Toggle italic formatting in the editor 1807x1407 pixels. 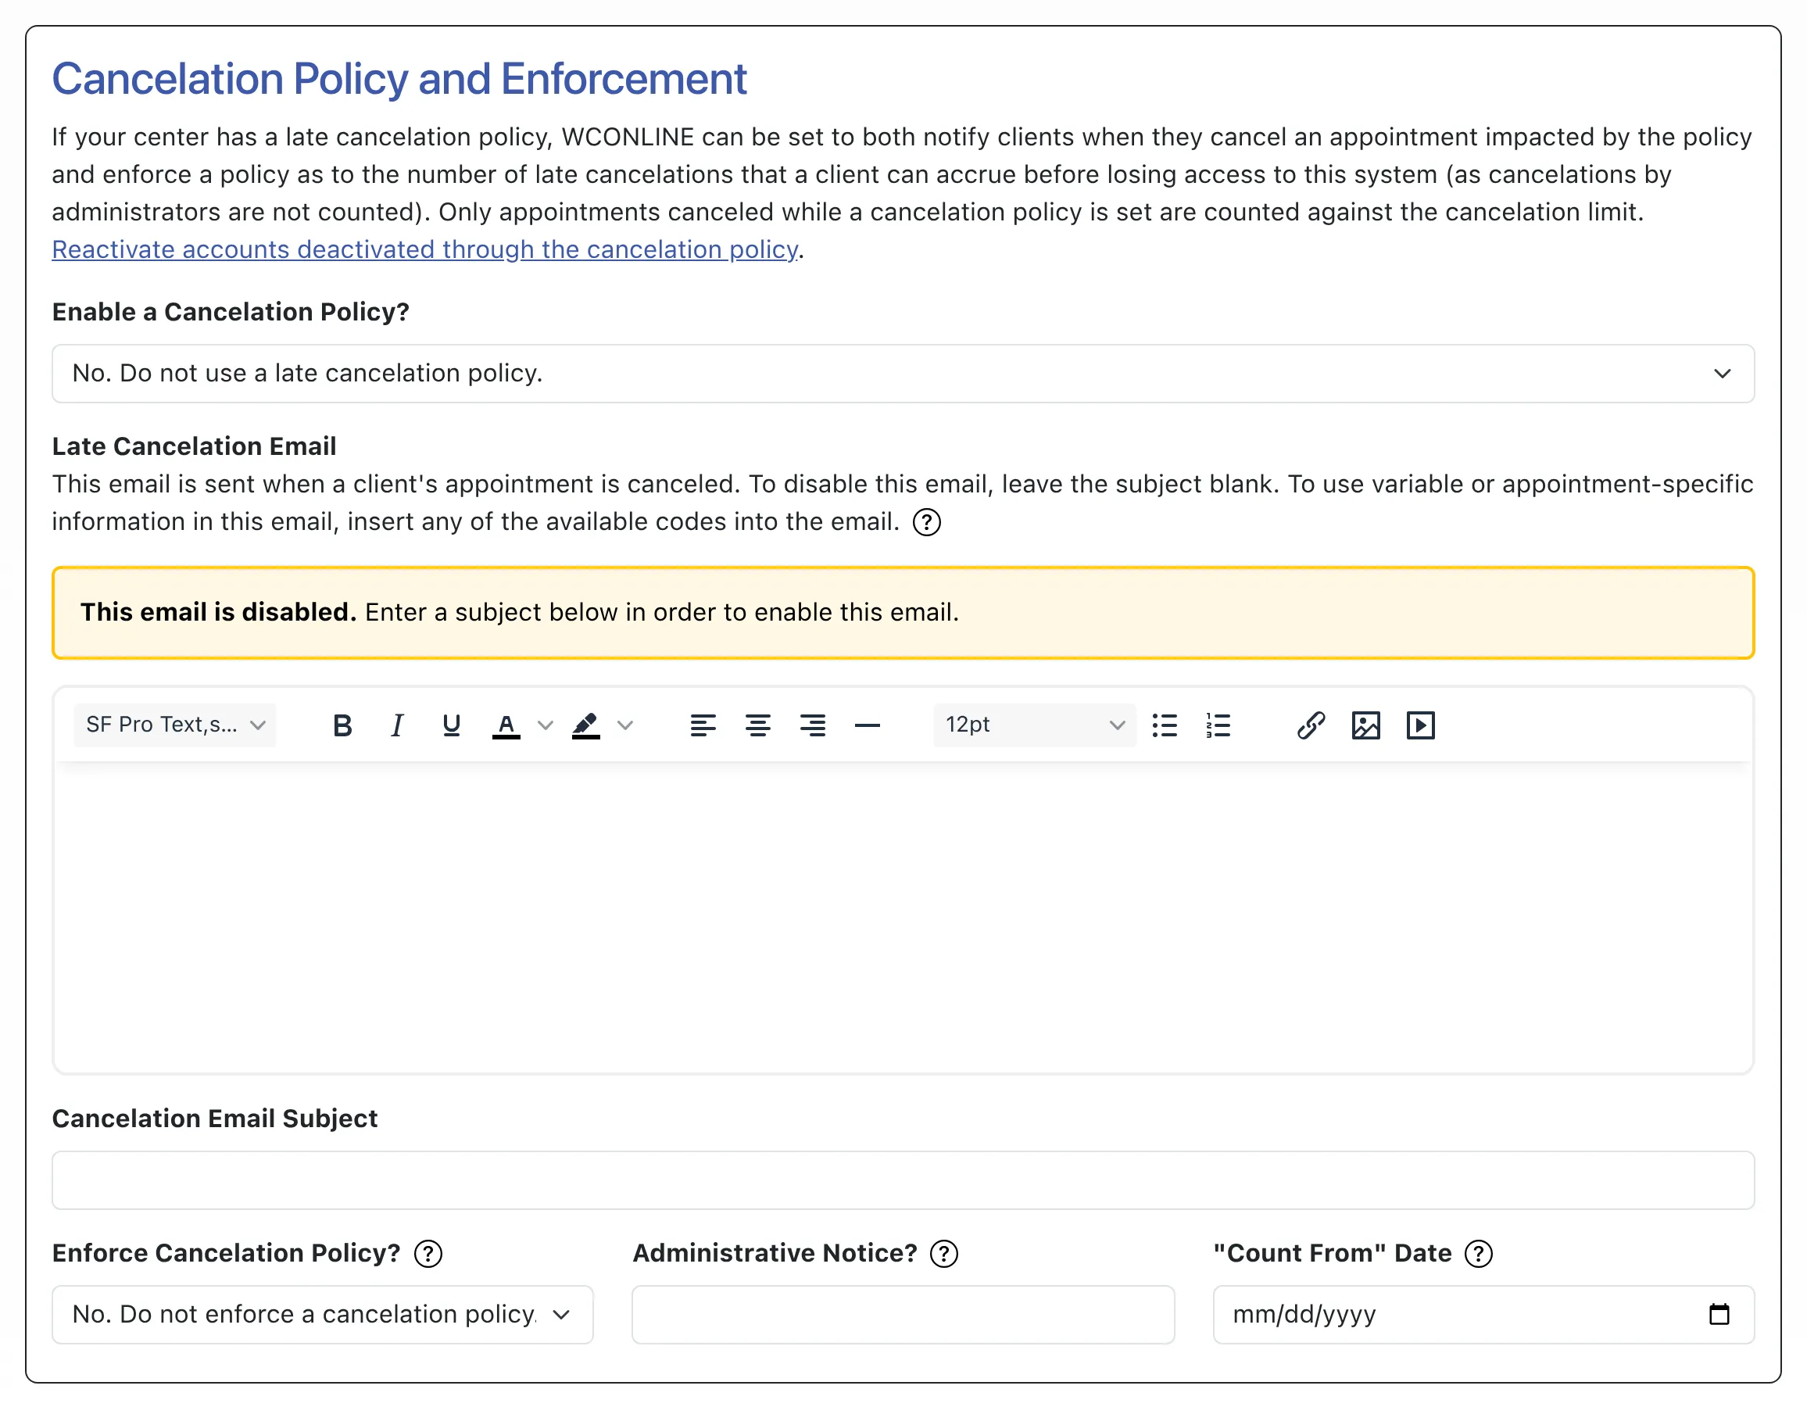(397, 725)
